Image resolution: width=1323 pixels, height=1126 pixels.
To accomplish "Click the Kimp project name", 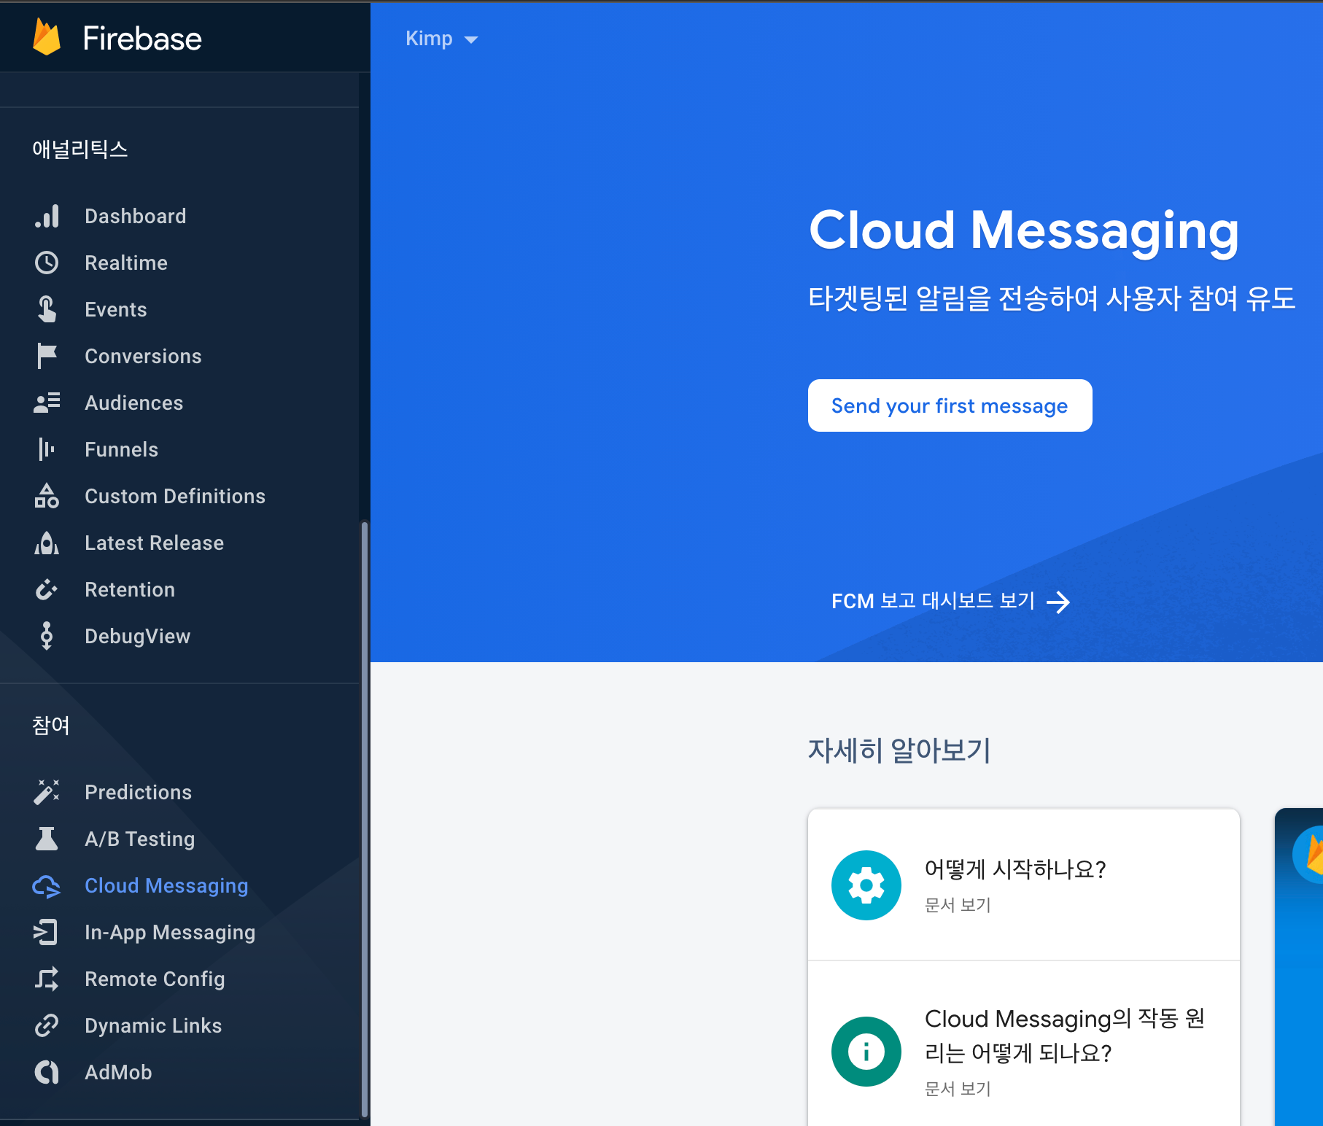I will (x=429, y=39).
